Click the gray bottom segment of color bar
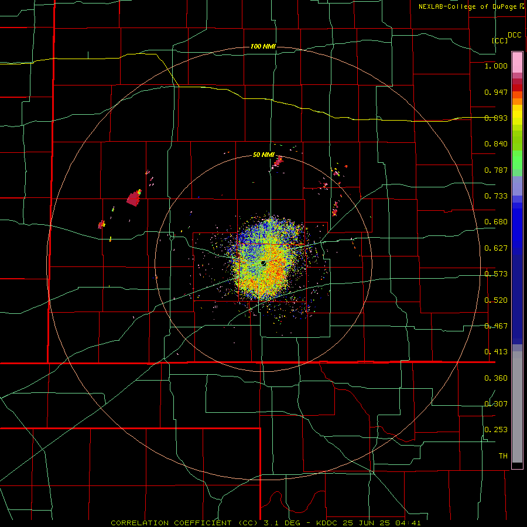This screenshot has width=527, height=527. [517, 407]
